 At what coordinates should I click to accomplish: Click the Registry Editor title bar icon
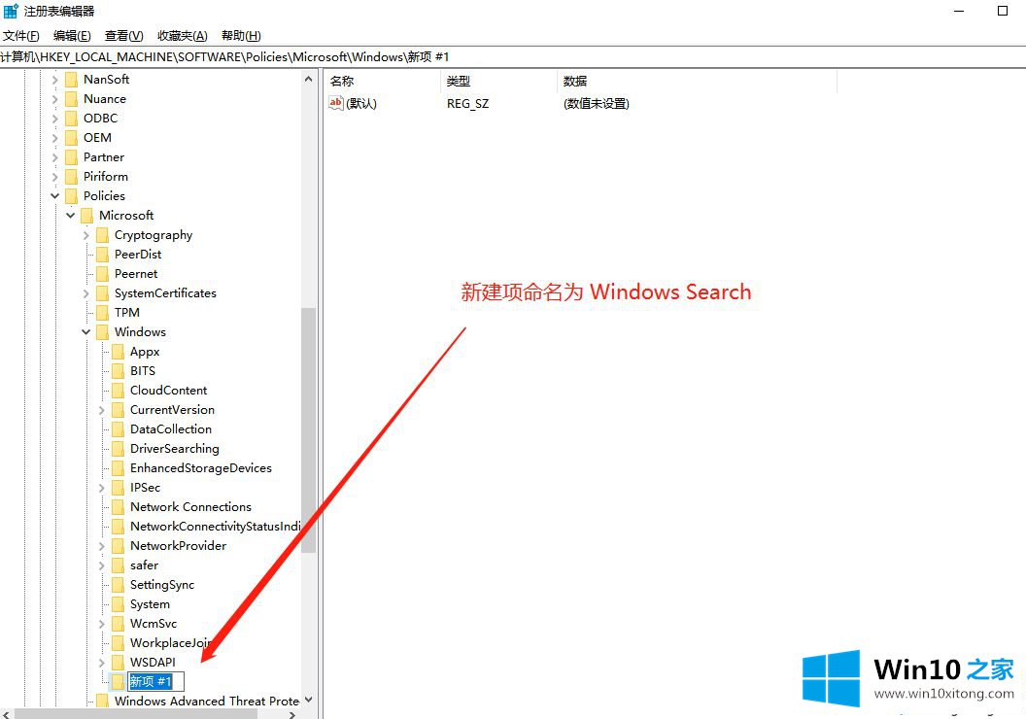point(11,11)
